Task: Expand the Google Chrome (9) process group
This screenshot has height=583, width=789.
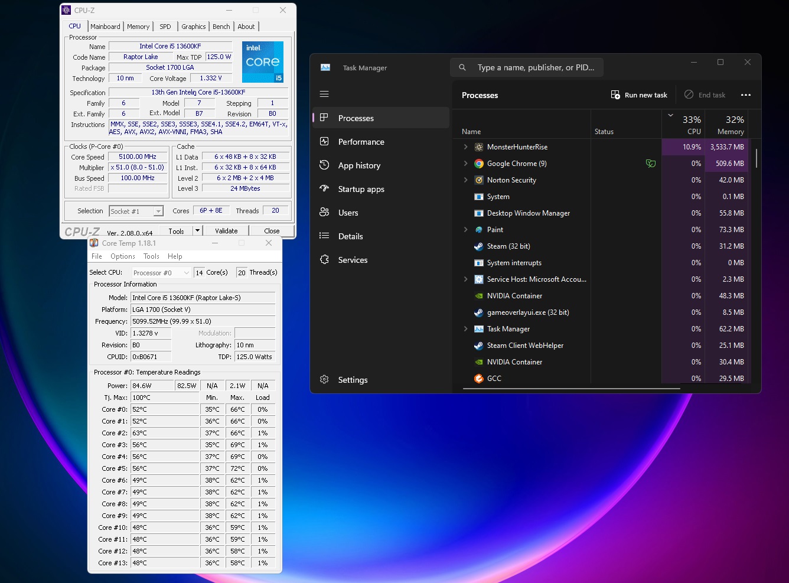Action: pyautogui.click(x=465, y=164)
